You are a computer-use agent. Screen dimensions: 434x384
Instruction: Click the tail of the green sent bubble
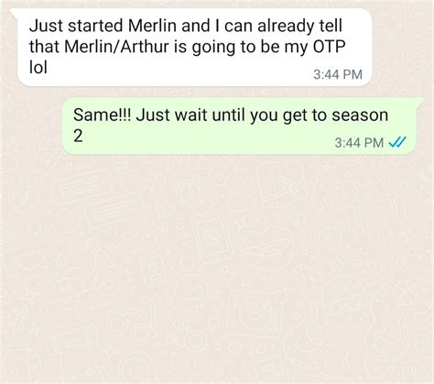tap(419, 102)
